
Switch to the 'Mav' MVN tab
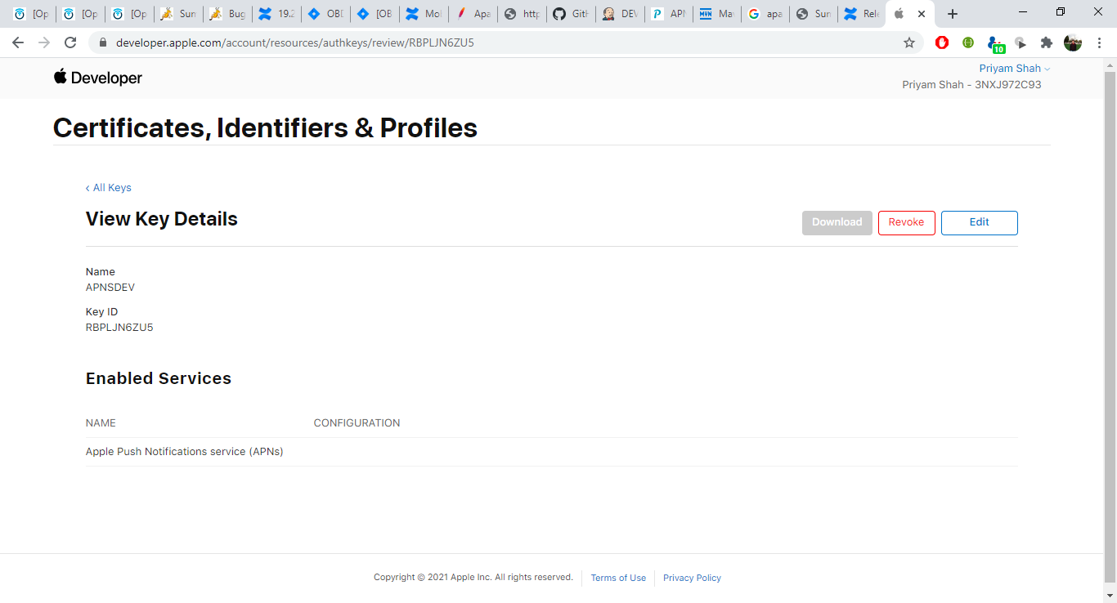pyautogui.click(x=717, y=14)
